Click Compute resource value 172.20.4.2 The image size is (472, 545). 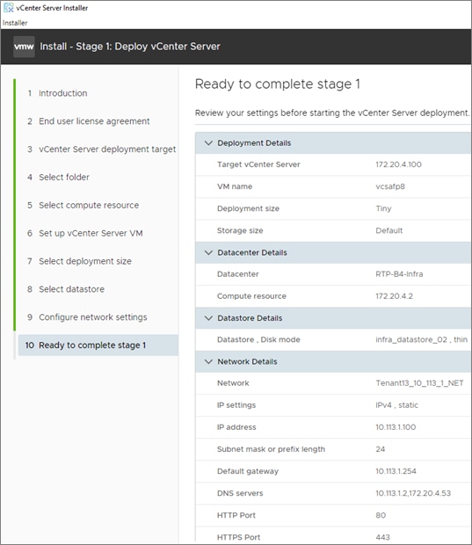point(394,296)
